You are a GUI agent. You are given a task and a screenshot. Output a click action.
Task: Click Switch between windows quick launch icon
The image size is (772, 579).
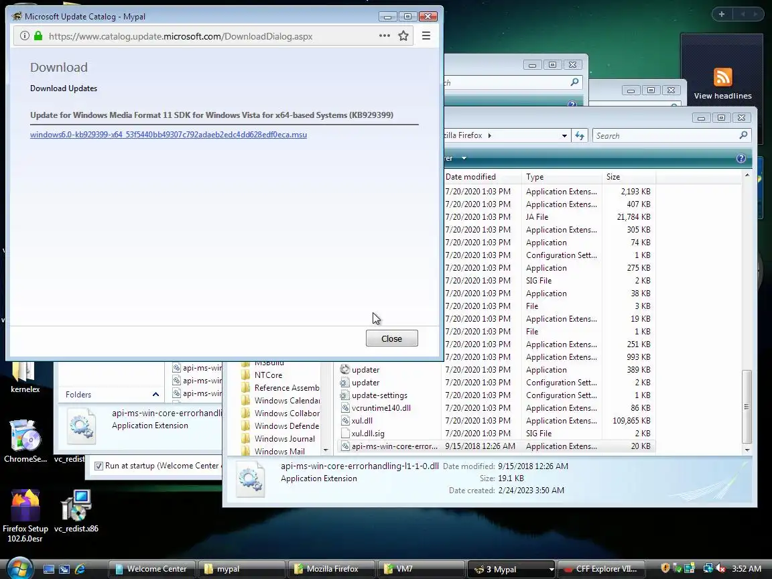[64, 569]
